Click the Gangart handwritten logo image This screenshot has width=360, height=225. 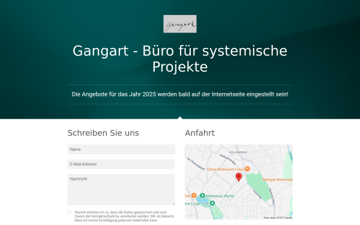tap(180, 24)
